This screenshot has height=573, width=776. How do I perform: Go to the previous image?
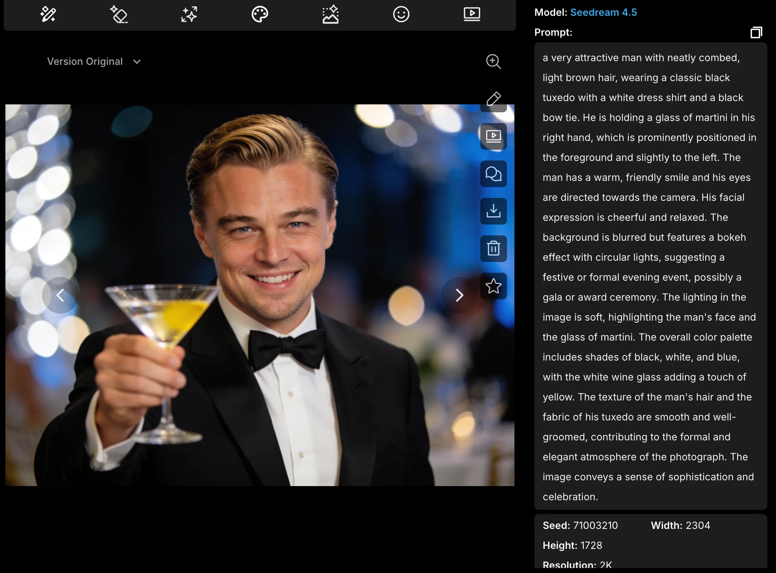[x=60, y=295]
